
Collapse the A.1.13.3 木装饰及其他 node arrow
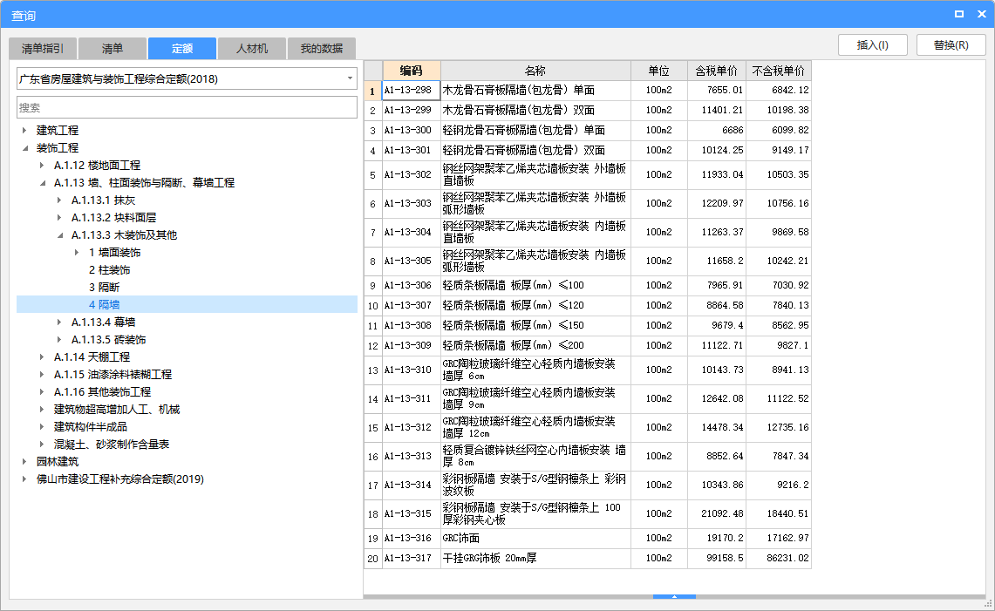click(59, 234)
